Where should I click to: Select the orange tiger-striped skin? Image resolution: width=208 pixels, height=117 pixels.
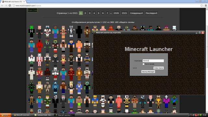point(158,101)
